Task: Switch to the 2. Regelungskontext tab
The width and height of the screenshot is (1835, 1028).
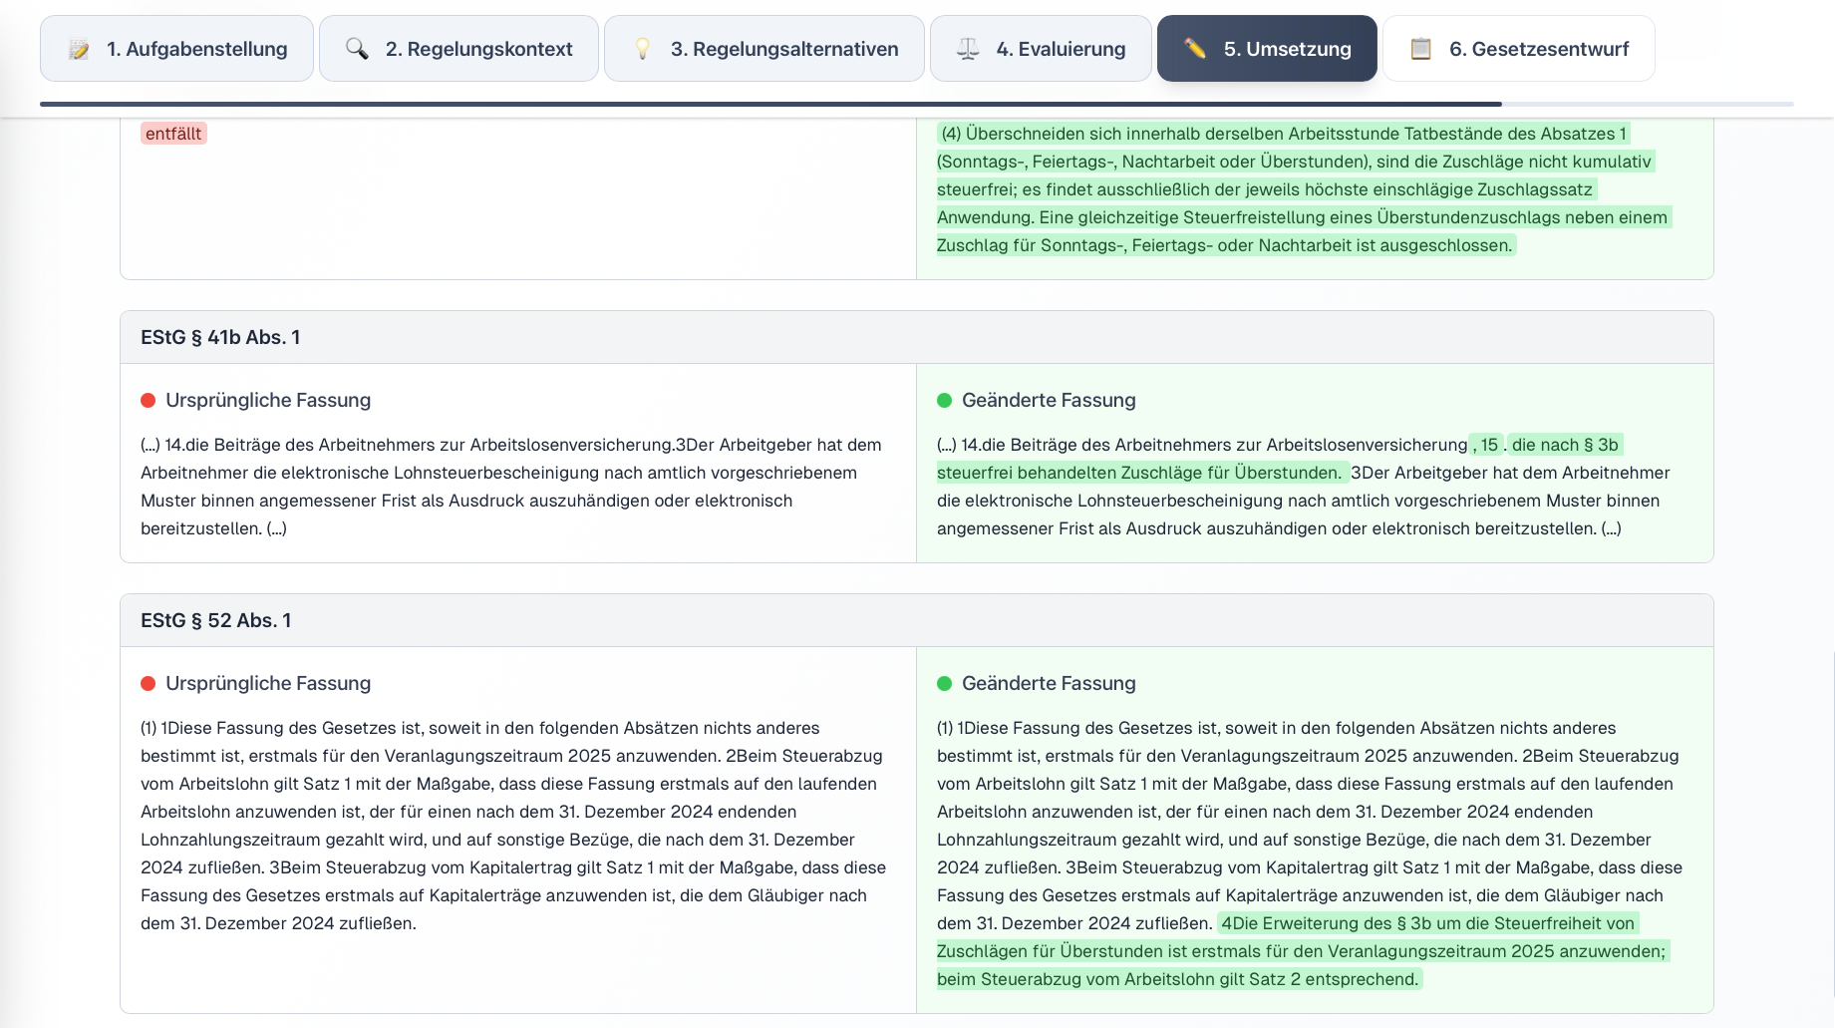Action: point(459,49)
